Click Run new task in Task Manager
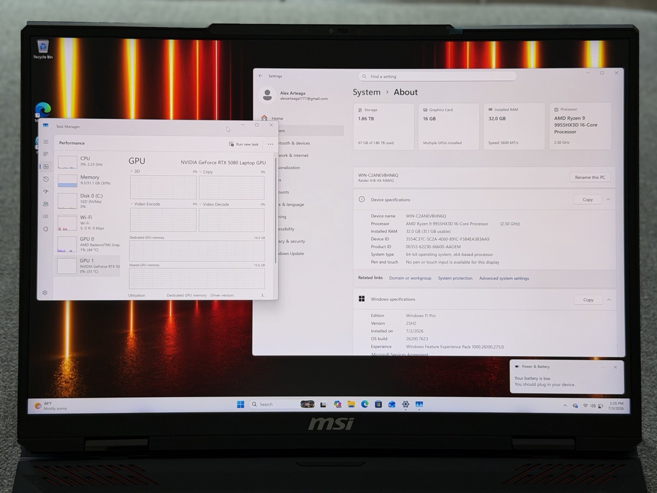 (x=244, y=144)
